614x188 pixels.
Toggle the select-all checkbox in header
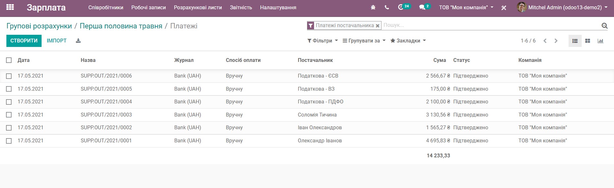9,60
